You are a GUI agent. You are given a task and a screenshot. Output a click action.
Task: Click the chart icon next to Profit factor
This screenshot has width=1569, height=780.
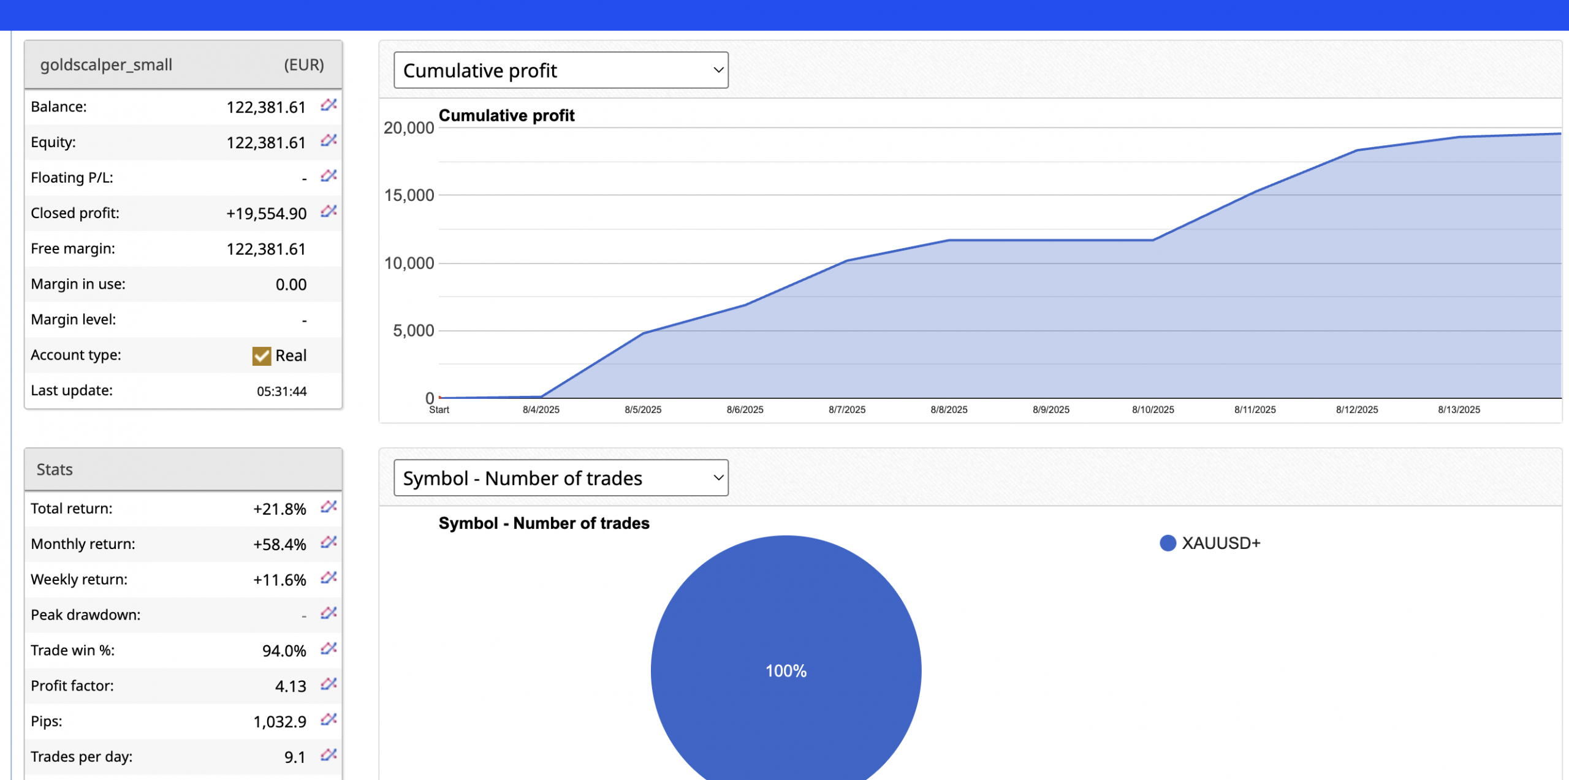click(x=329, y=684)
